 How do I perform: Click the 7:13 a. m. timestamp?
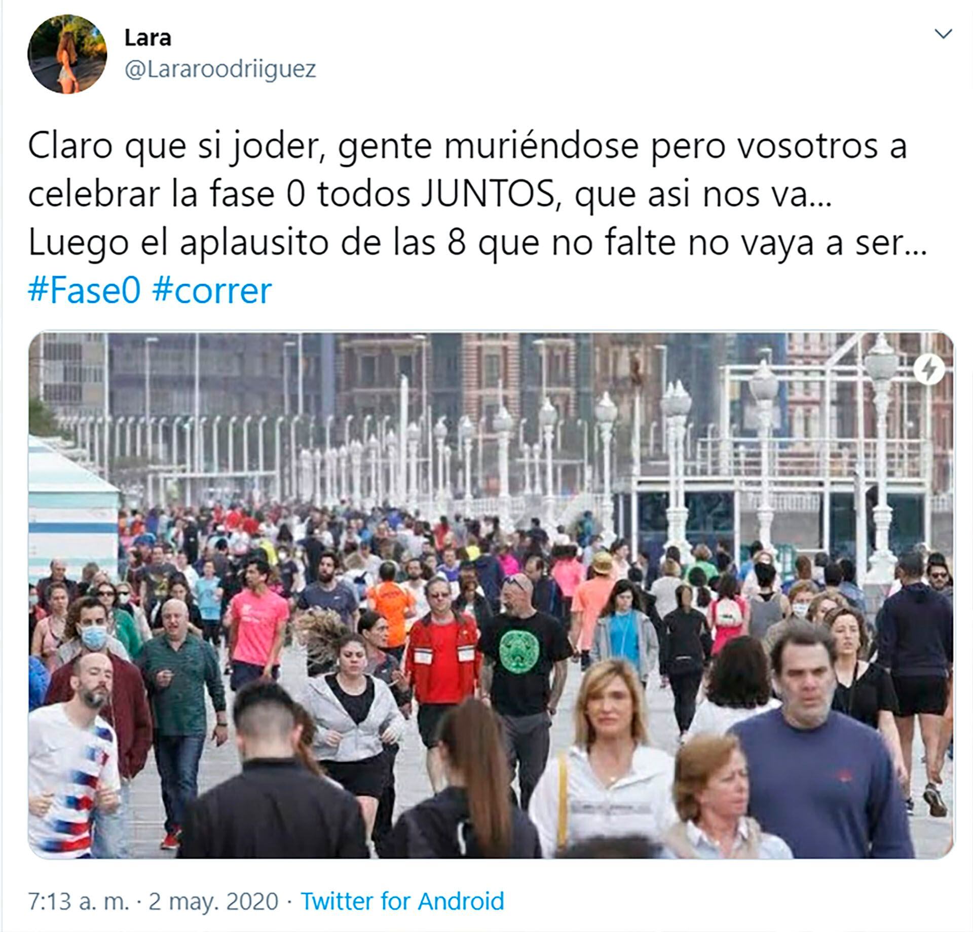(x=79, y=902)
